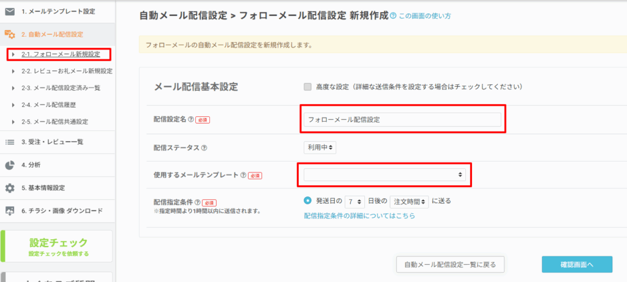Click the pie chart analysis icon

(x=10, y=165)
